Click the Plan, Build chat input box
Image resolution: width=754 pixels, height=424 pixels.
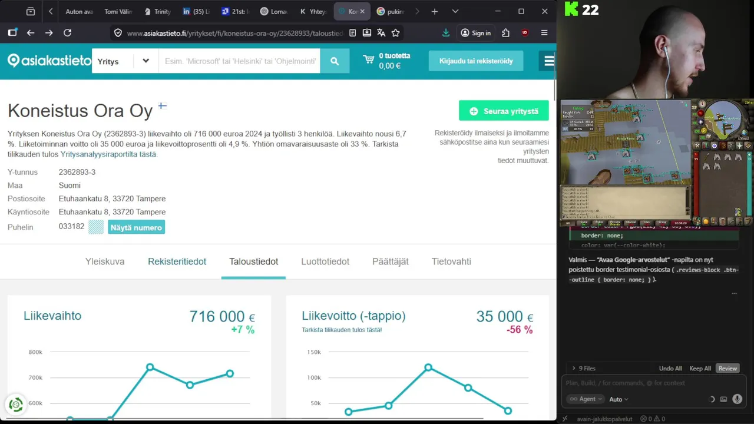pyautogui.click(x=652, y=383)
